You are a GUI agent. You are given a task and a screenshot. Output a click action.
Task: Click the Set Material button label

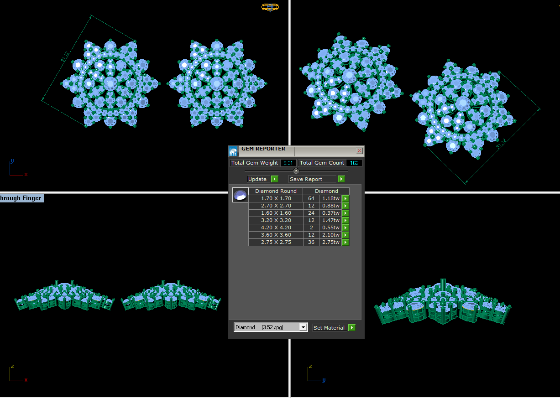tap(329, 328)
